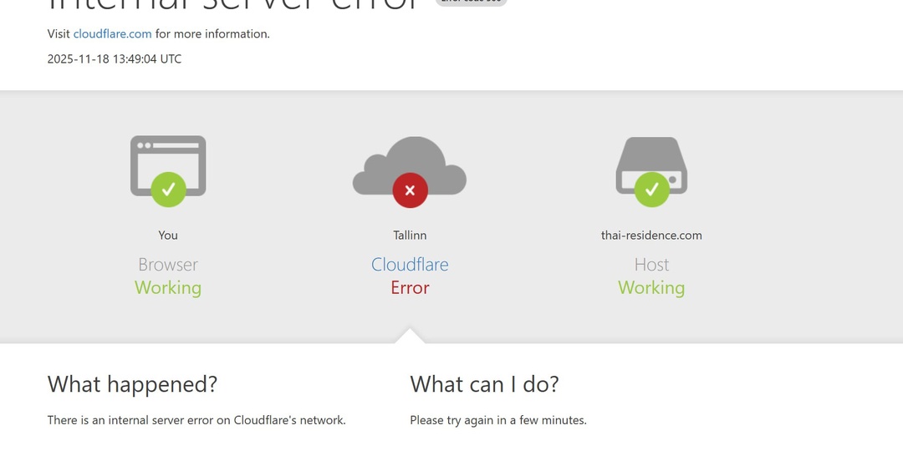Click the red X error badge
The height and width of the screenshot is (451, 903).
410,190
